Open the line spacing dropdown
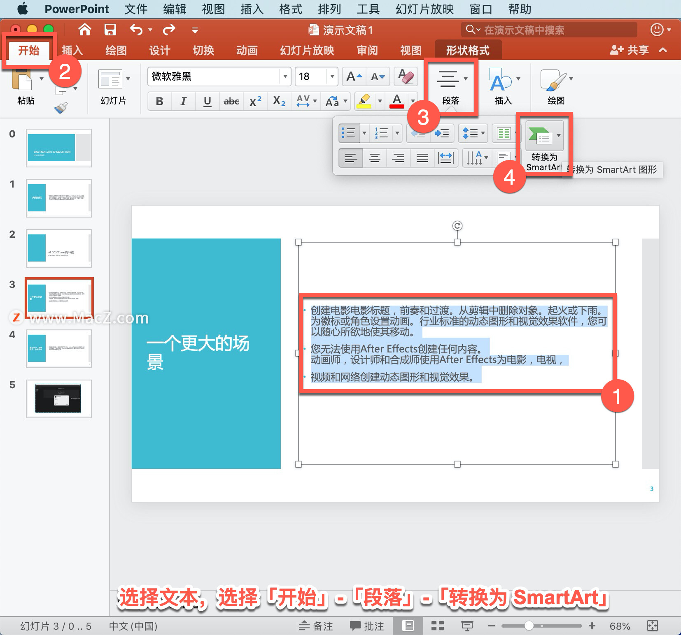 click(x=473, y=133)
